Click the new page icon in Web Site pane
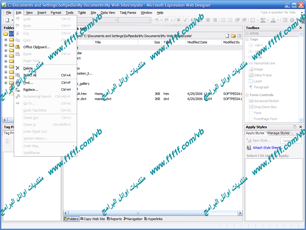This screenshot has height=230, width=306. (227, 36)
